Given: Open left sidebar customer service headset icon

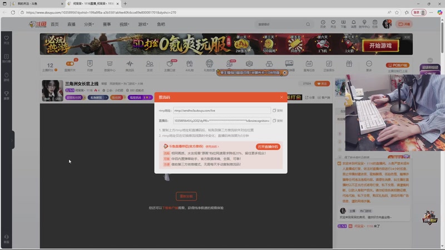Looking at the screenshot, I should pos(6,239).
